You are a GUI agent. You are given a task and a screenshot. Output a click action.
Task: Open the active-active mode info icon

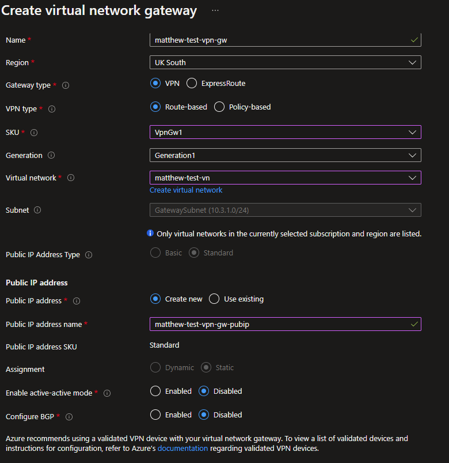tap(107, 393)
